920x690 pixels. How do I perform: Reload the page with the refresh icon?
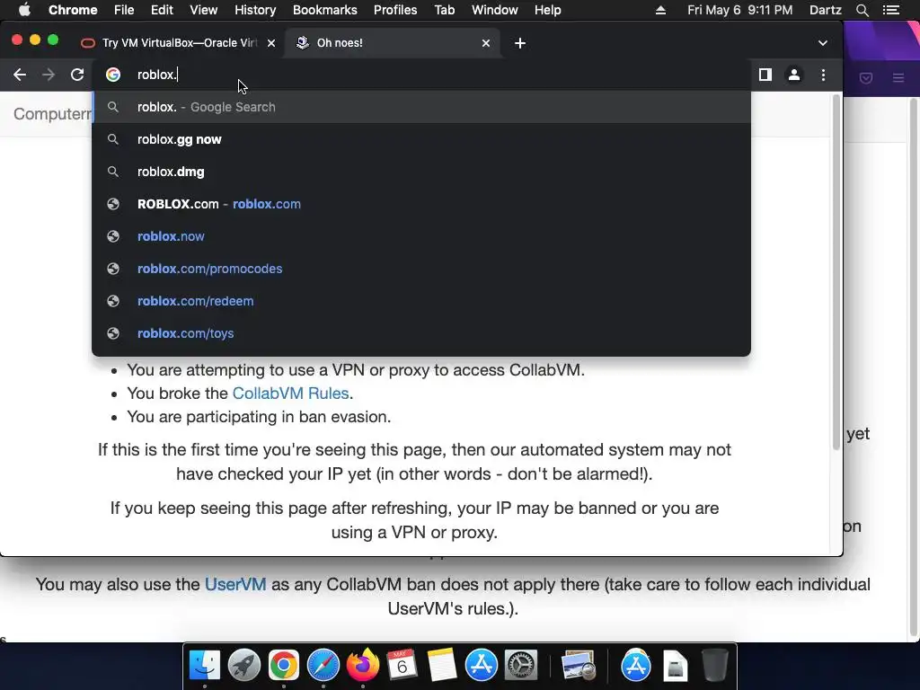[77, 75]
